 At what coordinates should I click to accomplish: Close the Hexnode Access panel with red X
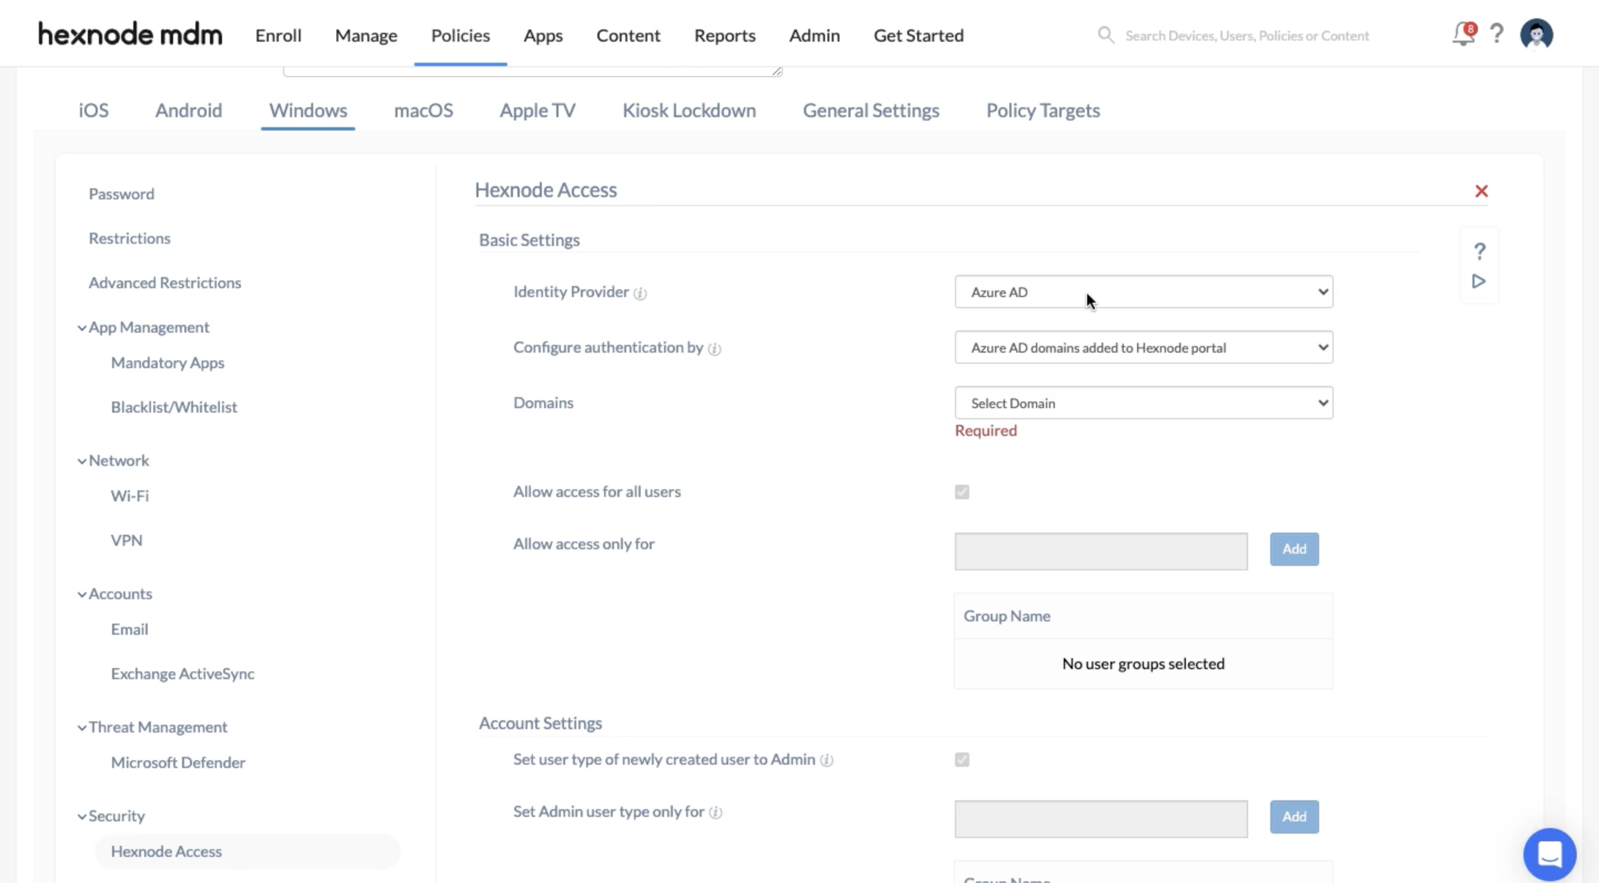[1481, 191]
